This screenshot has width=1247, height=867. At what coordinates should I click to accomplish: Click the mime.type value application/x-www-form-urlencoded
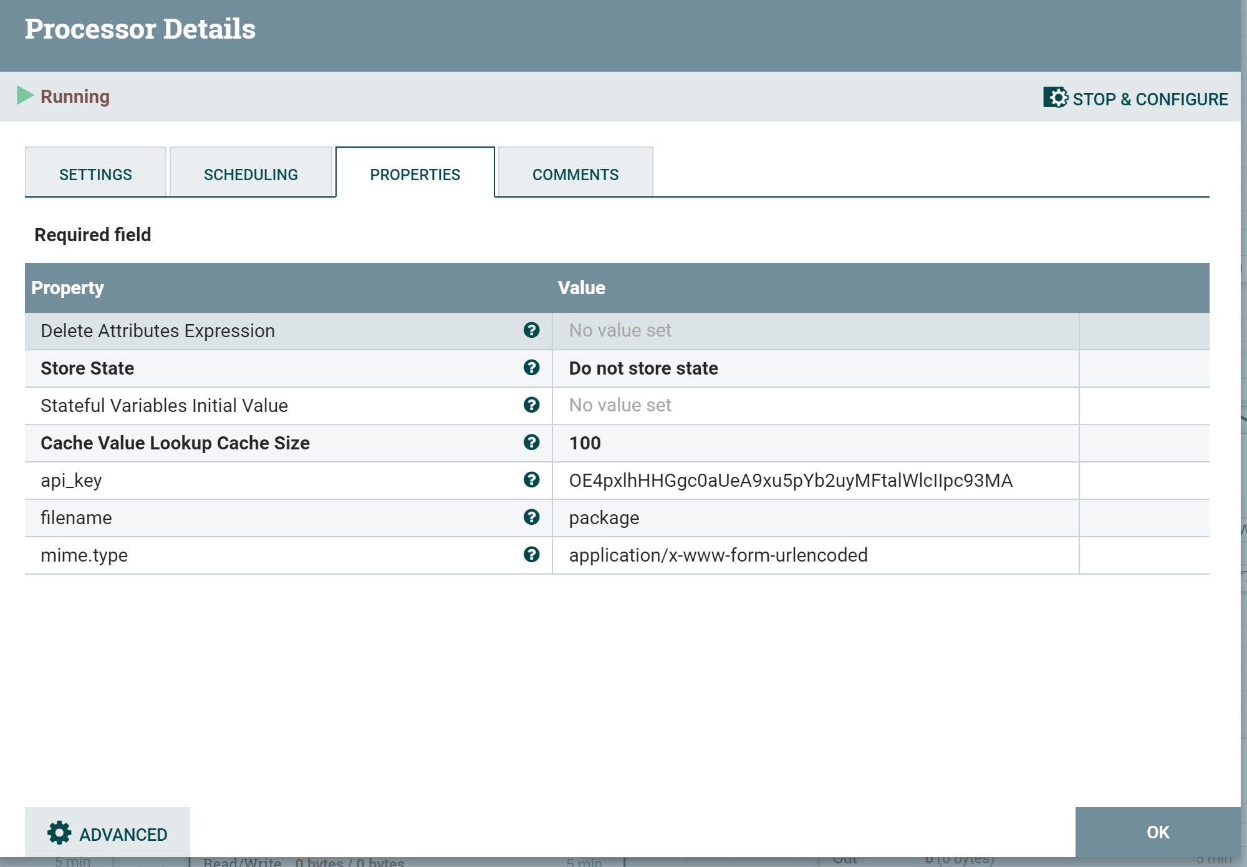click(x=718, y=555)
